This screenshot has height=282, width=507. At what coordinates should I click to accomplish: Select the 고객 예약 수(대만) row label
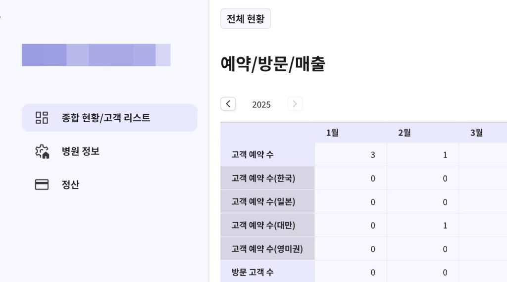coord(263,225)
